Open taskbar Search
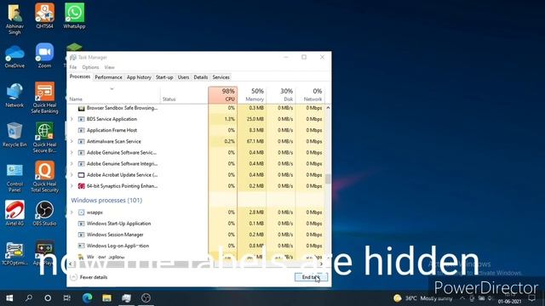Viewport: 545px width, 306px height. point(29,298)
